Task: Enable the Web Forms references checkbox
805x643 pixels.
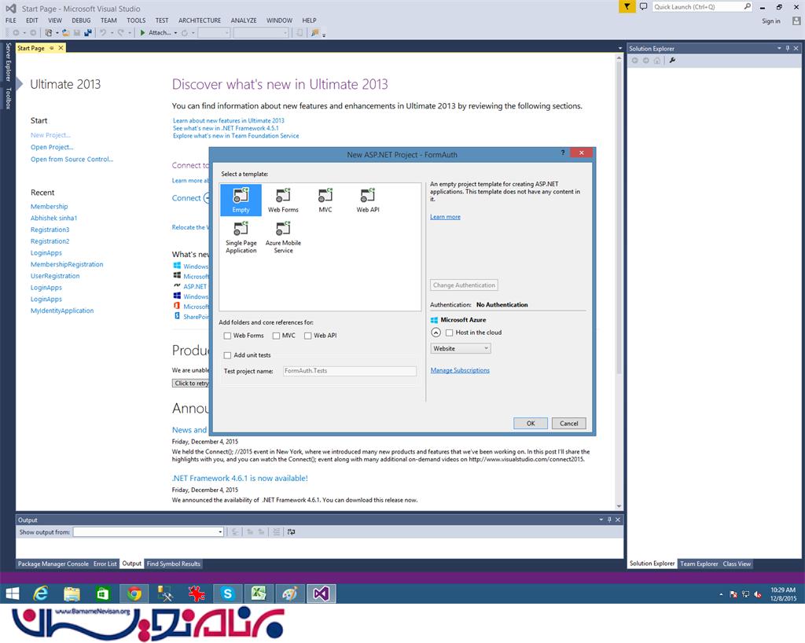Action: [x=227, y=336]
